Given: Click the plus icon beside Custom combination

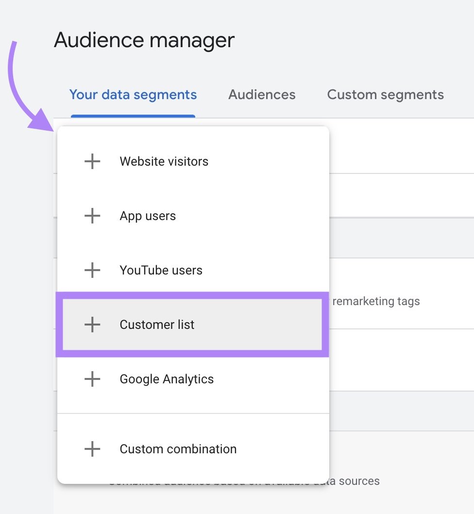Looking at the screenshot, I should [92, 449].
